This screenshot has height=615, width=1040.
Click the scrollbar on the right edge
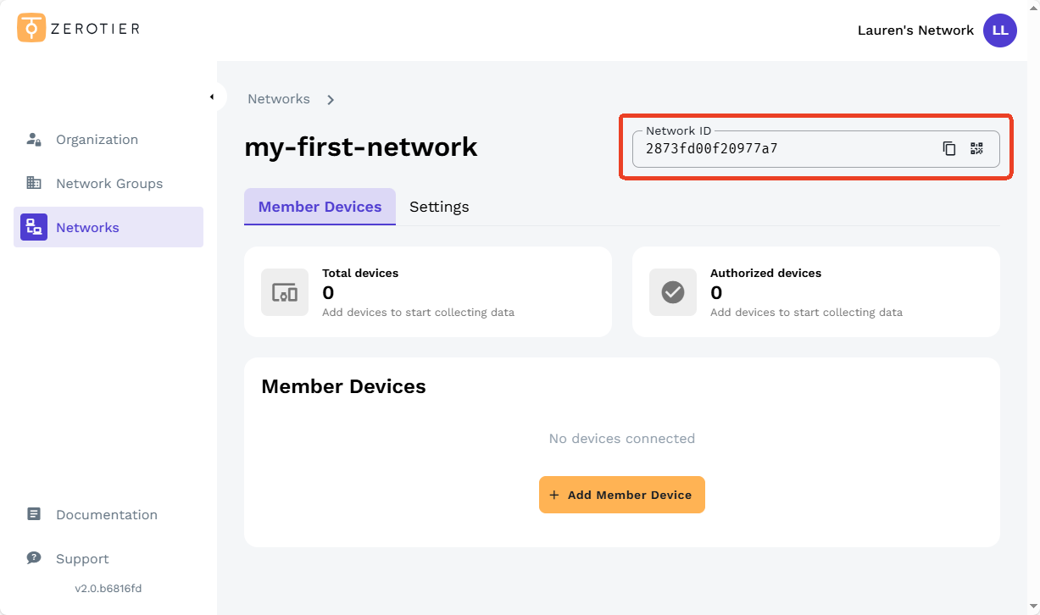pos(1035,307)
